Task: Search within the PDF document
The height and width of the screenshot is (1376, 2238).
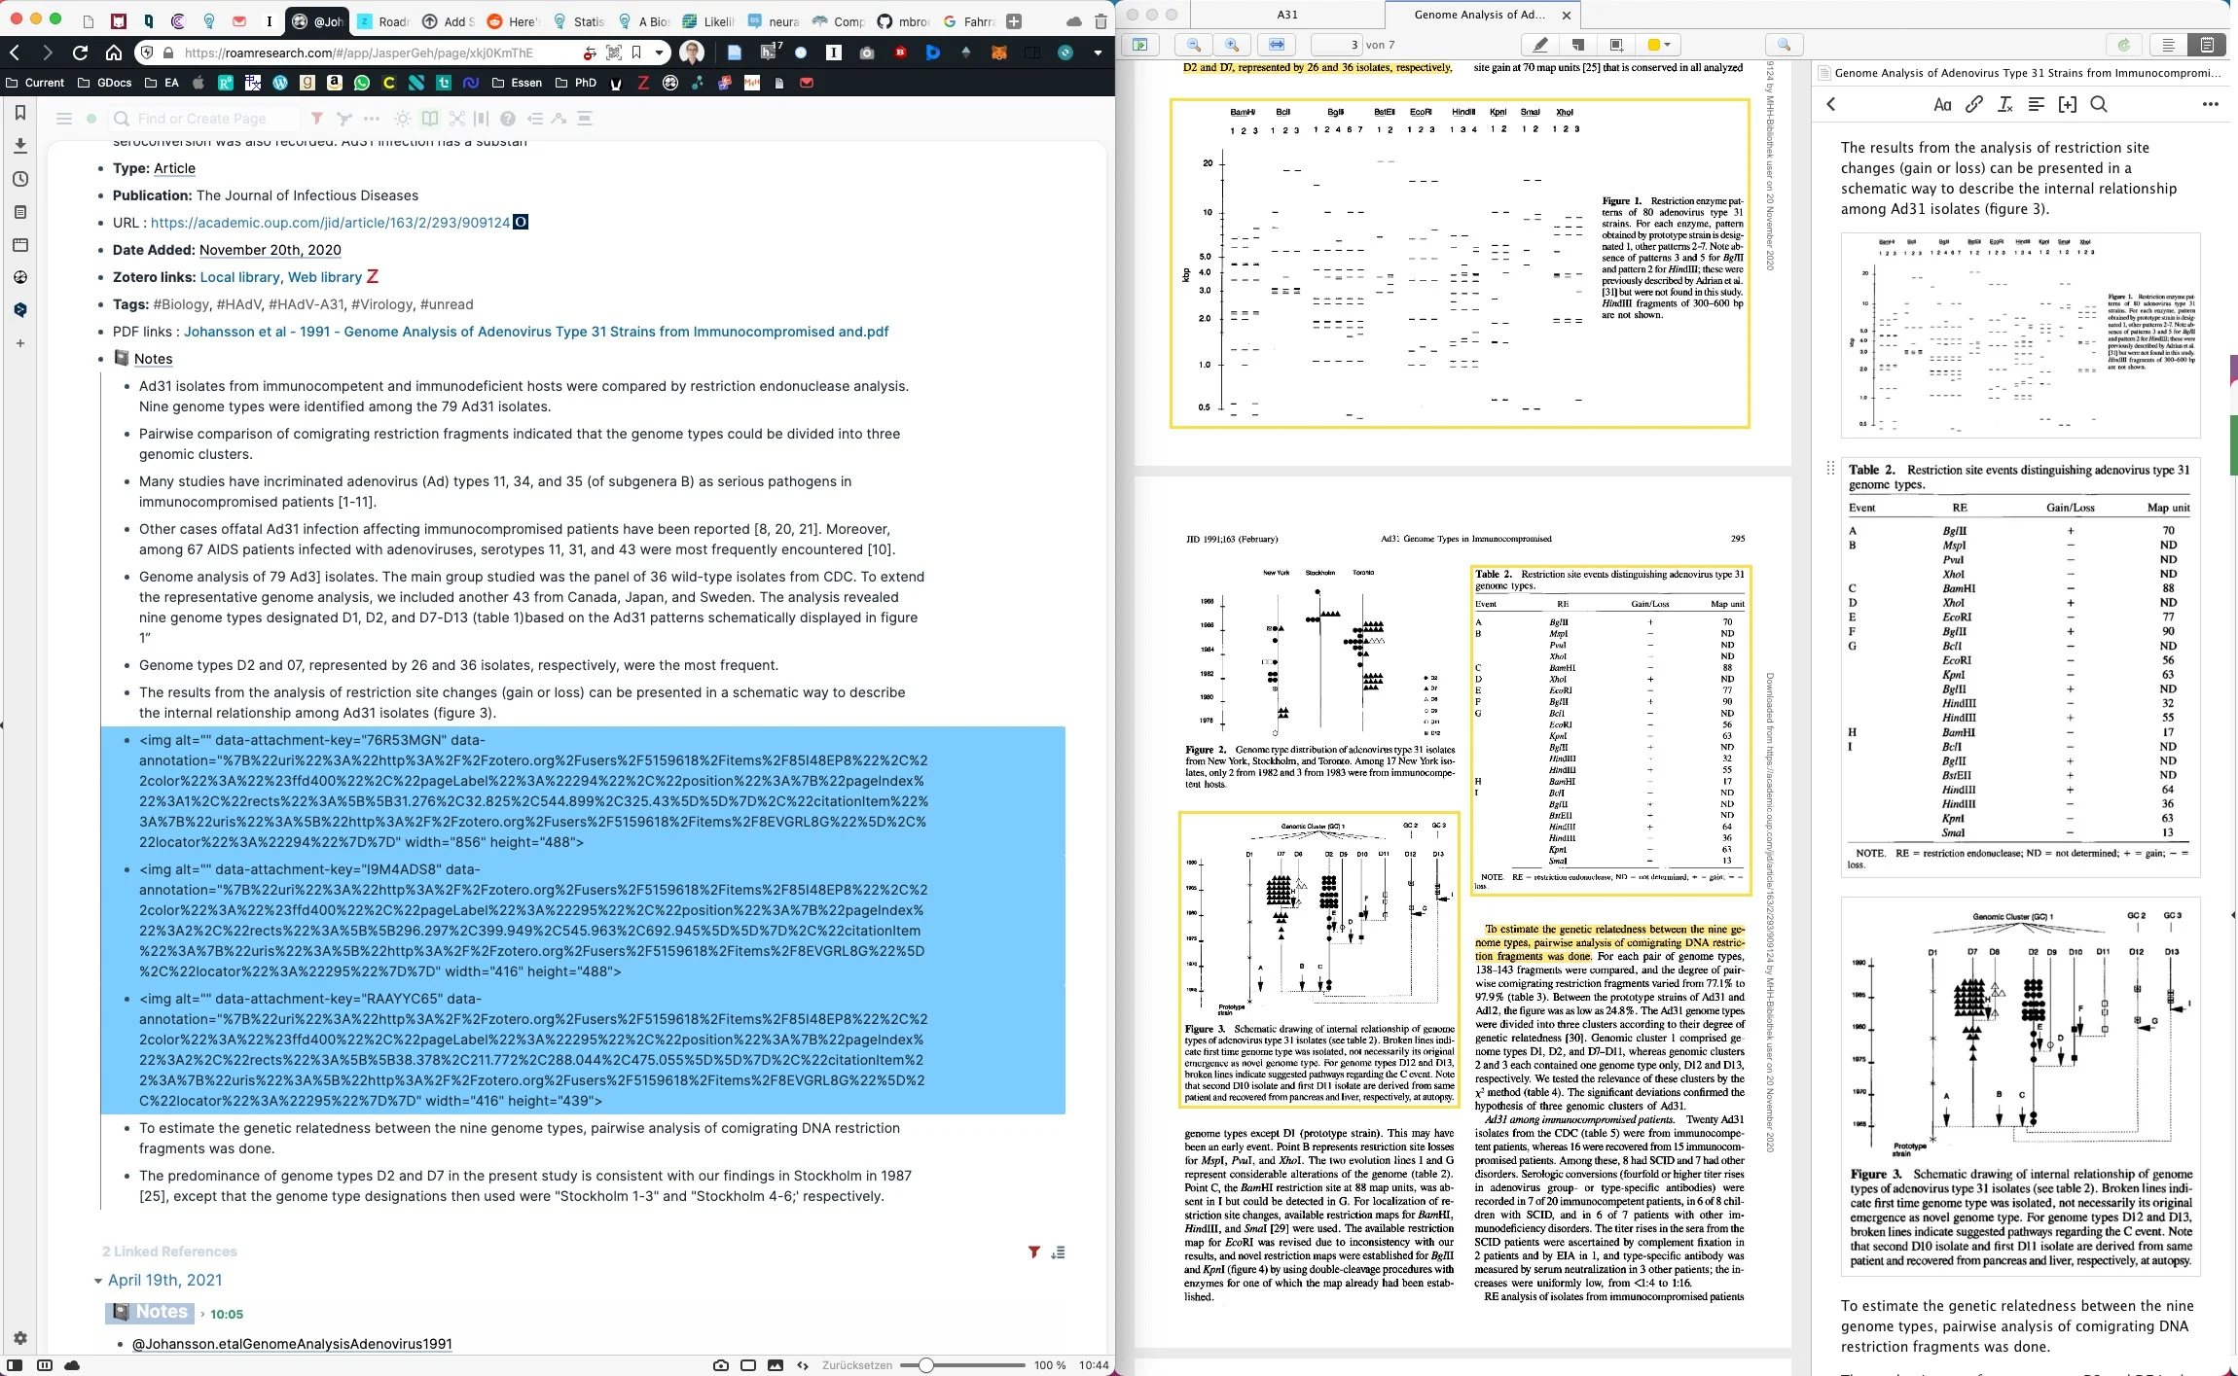Action: tap(1784, 45)
